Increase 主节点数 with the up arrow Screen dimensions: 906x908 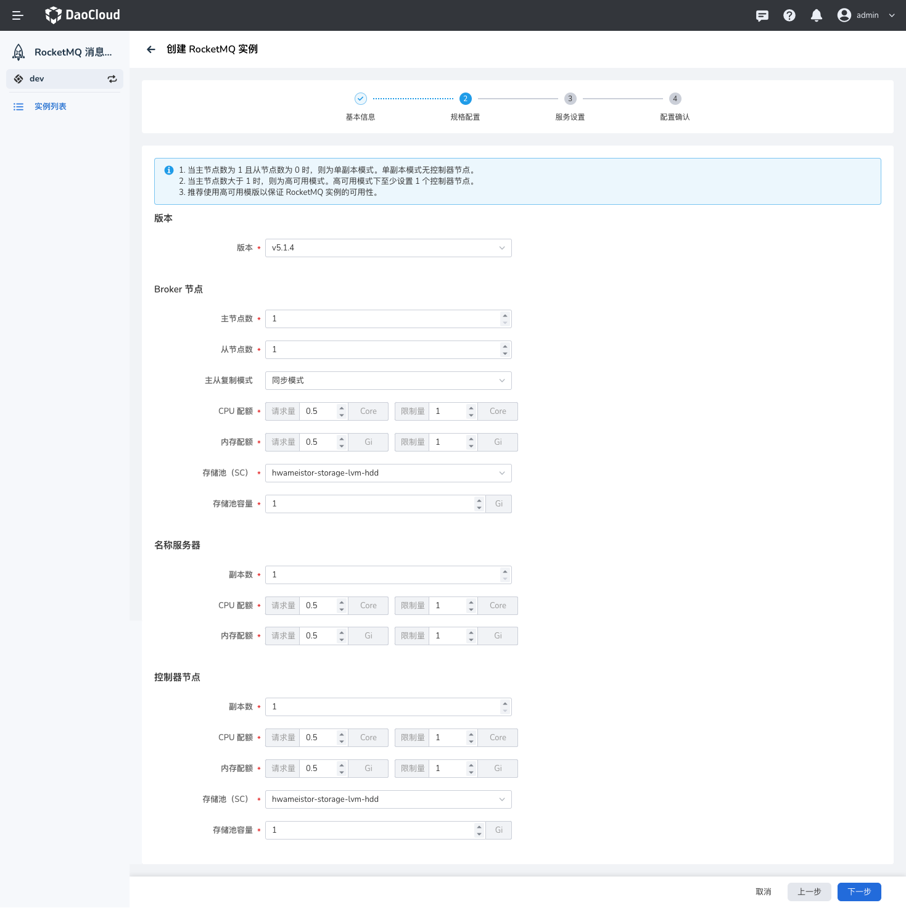[504, 315]
